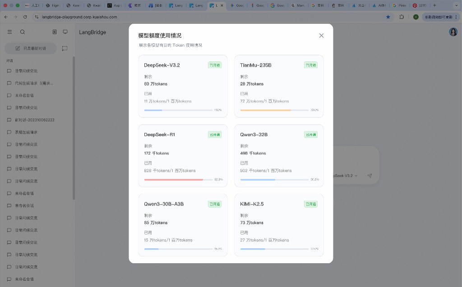Switch to the Figma browser tab
This screenshot has width=462, height=287.
coord(53,5)
